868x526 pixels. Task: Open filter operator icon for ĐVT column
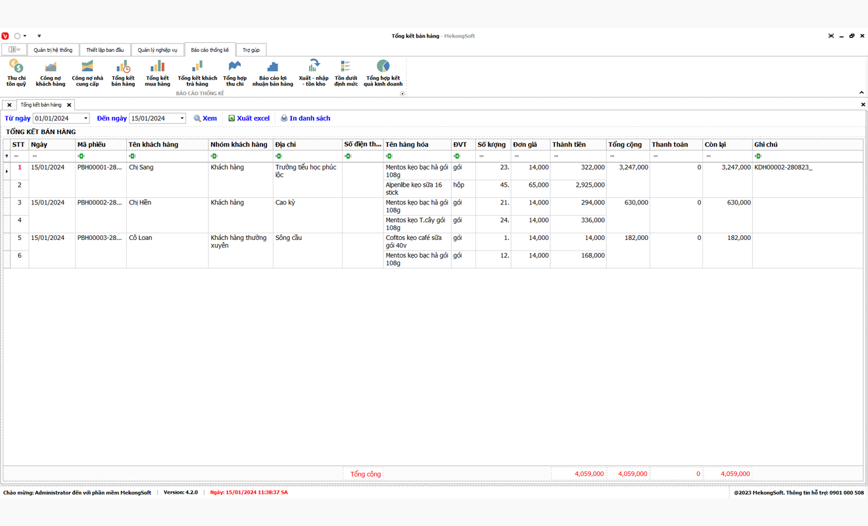[x=457, y=156]
